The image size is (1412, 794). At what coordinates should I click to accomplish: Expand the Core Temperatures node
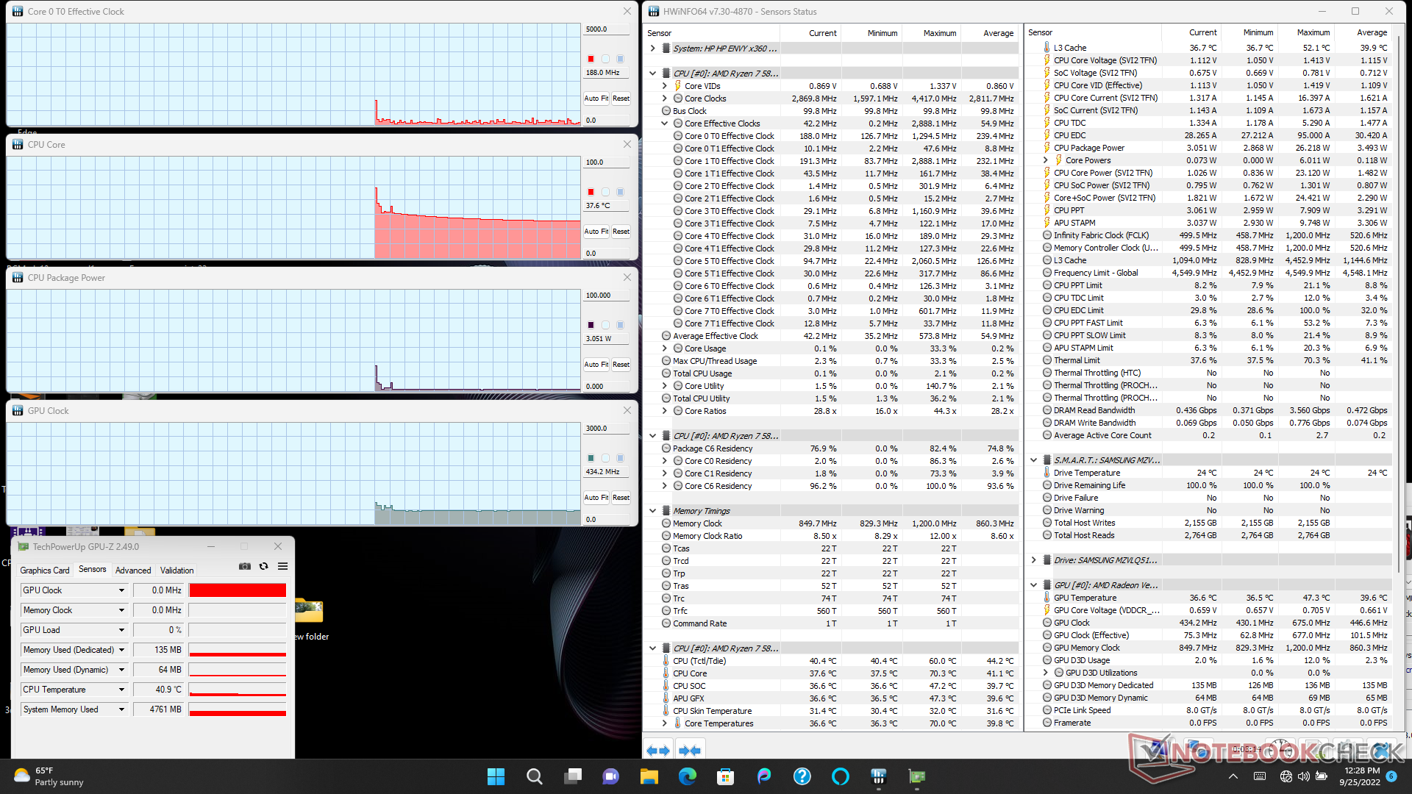coord(665,723)
